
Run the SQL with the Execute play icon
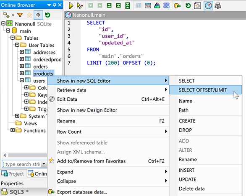(71, 6)
